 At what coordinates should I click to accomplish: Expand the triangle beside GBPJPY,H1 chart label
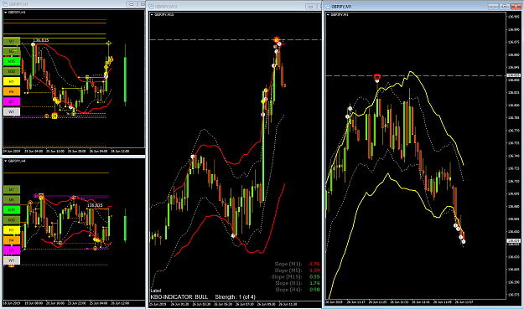click(x=6, y=13)
